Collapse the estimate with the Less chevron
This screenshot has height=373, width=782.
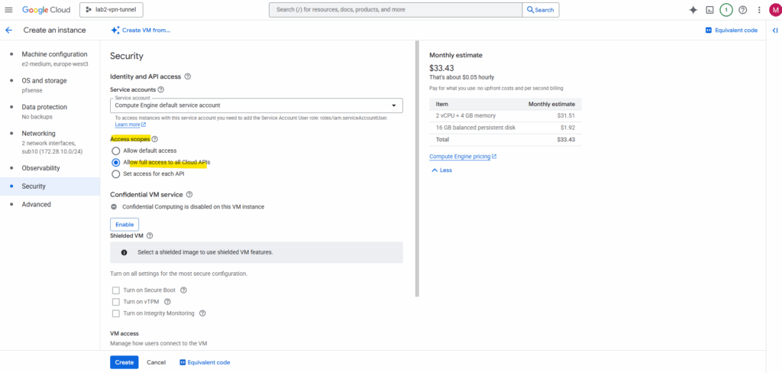441,170
